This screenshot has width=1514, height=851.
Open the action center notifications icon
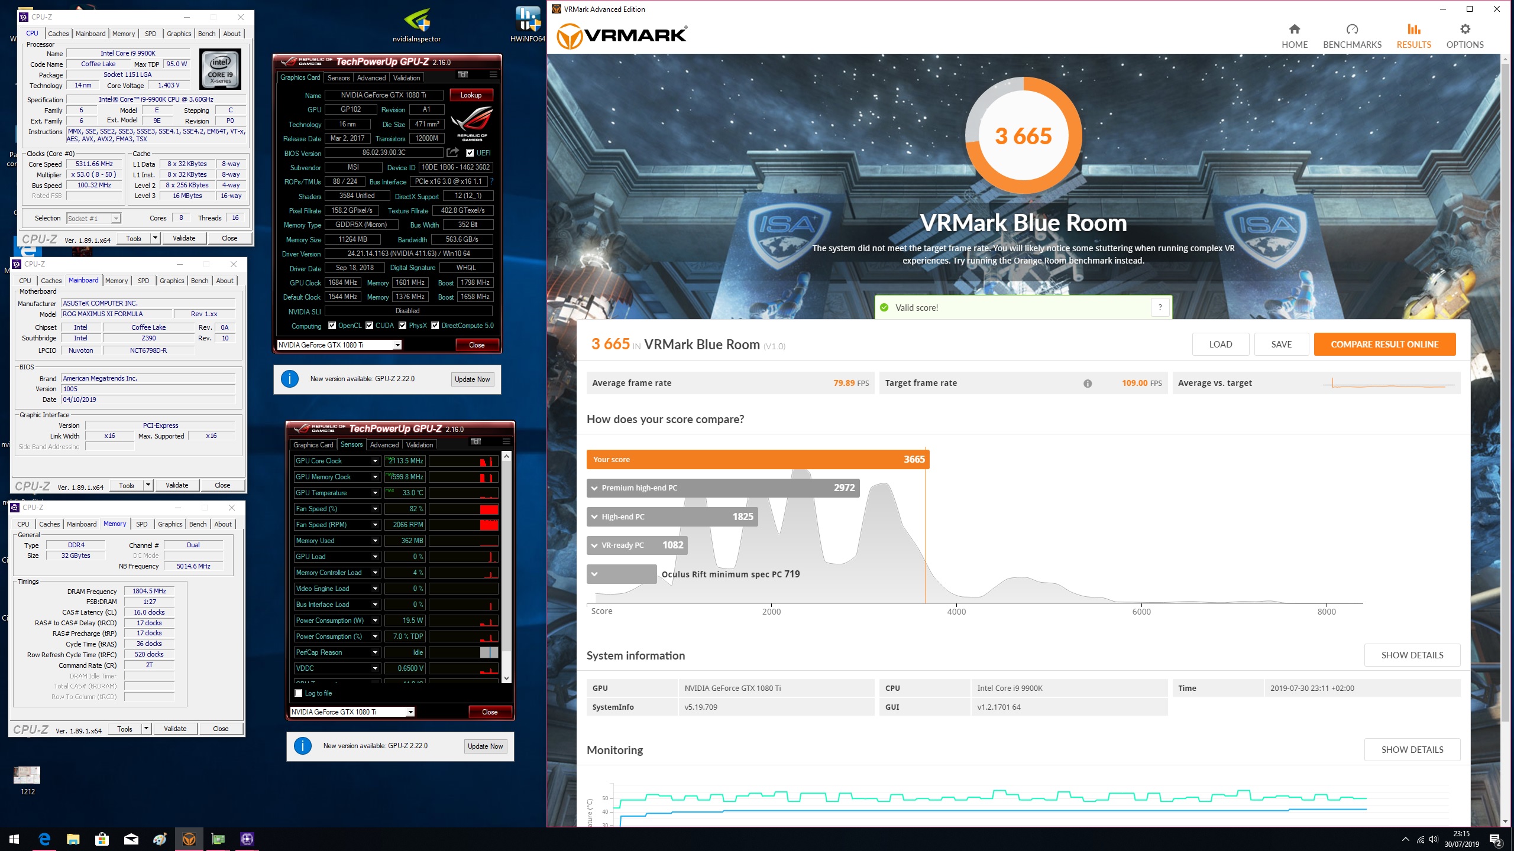click(1495, 839)
